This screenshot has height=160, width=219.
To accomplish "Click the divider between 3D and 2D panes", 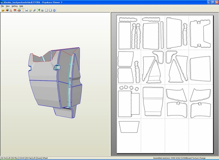I will 111,84.
